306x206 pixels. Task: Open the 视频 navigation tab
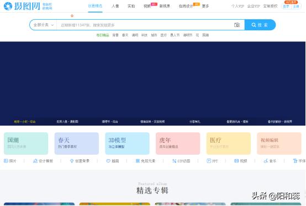click(147, 6)
